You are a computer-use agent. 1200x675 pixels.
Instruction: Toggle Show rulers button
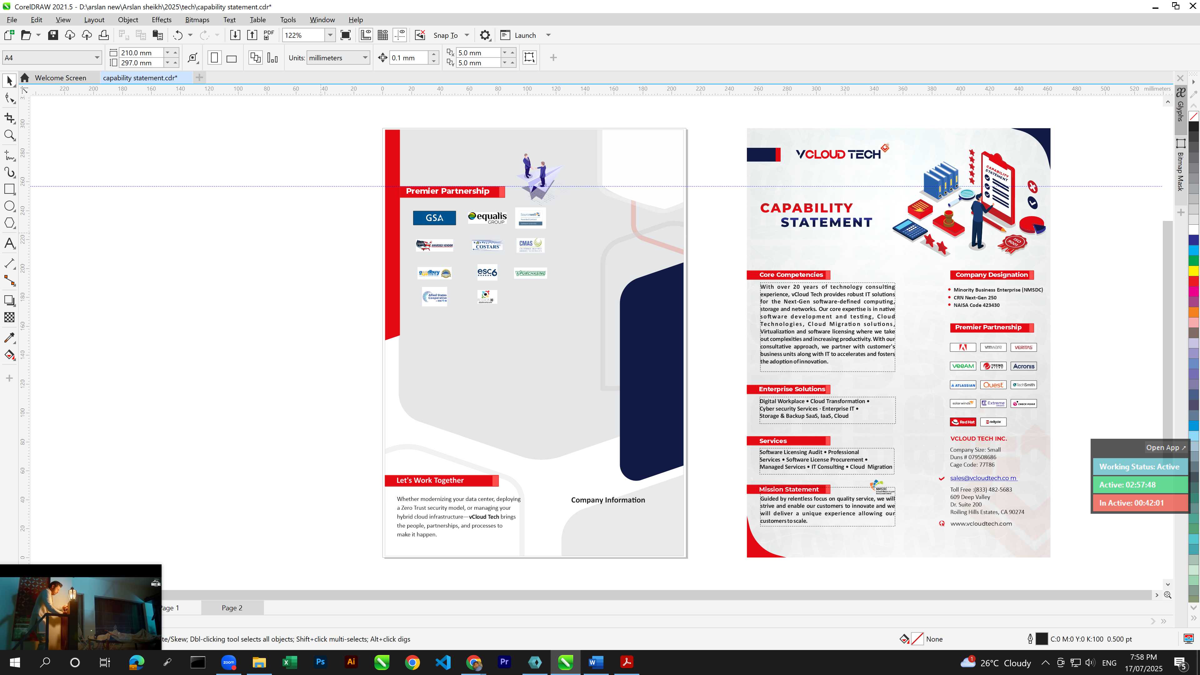366,35
